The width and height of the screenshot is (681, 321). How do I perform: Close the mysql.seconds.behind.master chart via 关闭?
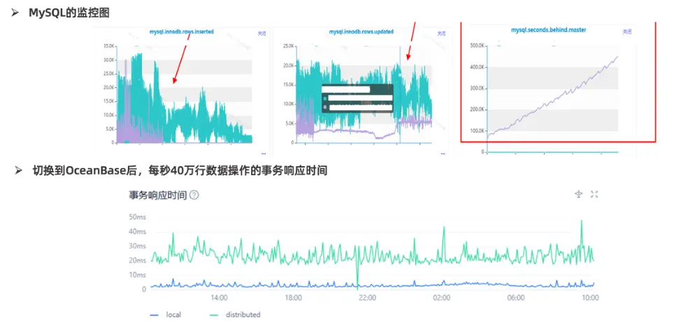(627, 31)
